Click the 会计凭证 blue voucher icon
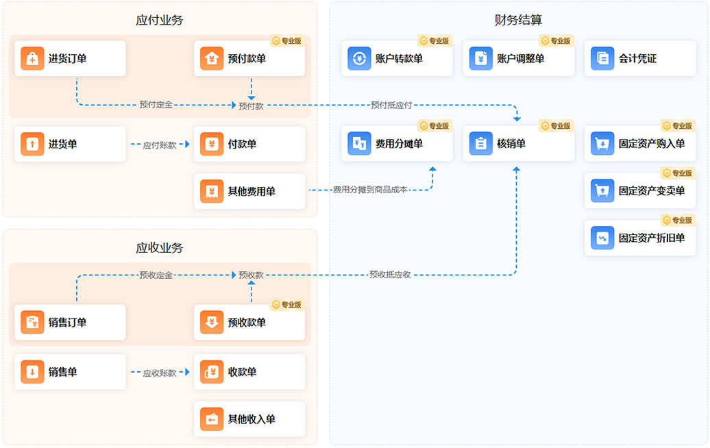The height and width of the screenshot is (448, 710). pos(602,58)
